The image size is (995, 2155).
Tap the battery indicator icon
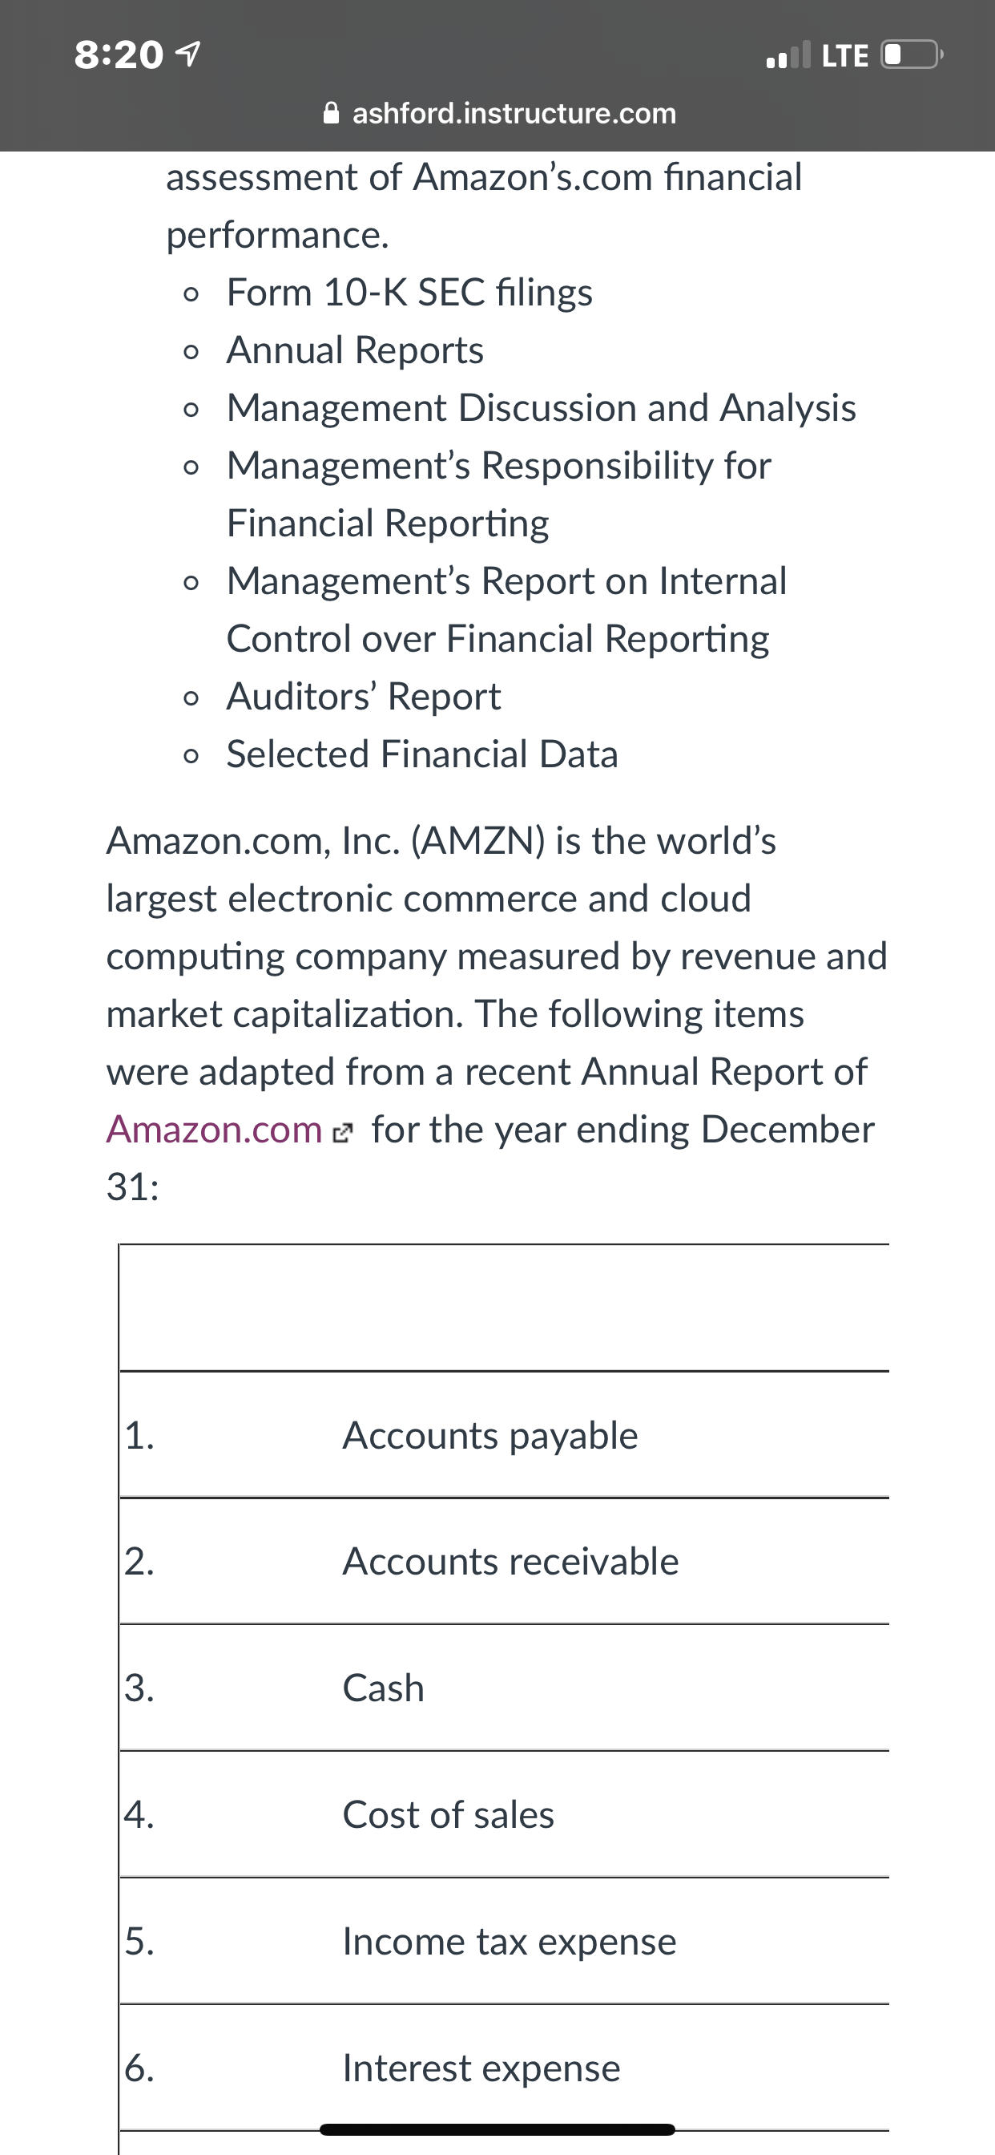[912, 55]
